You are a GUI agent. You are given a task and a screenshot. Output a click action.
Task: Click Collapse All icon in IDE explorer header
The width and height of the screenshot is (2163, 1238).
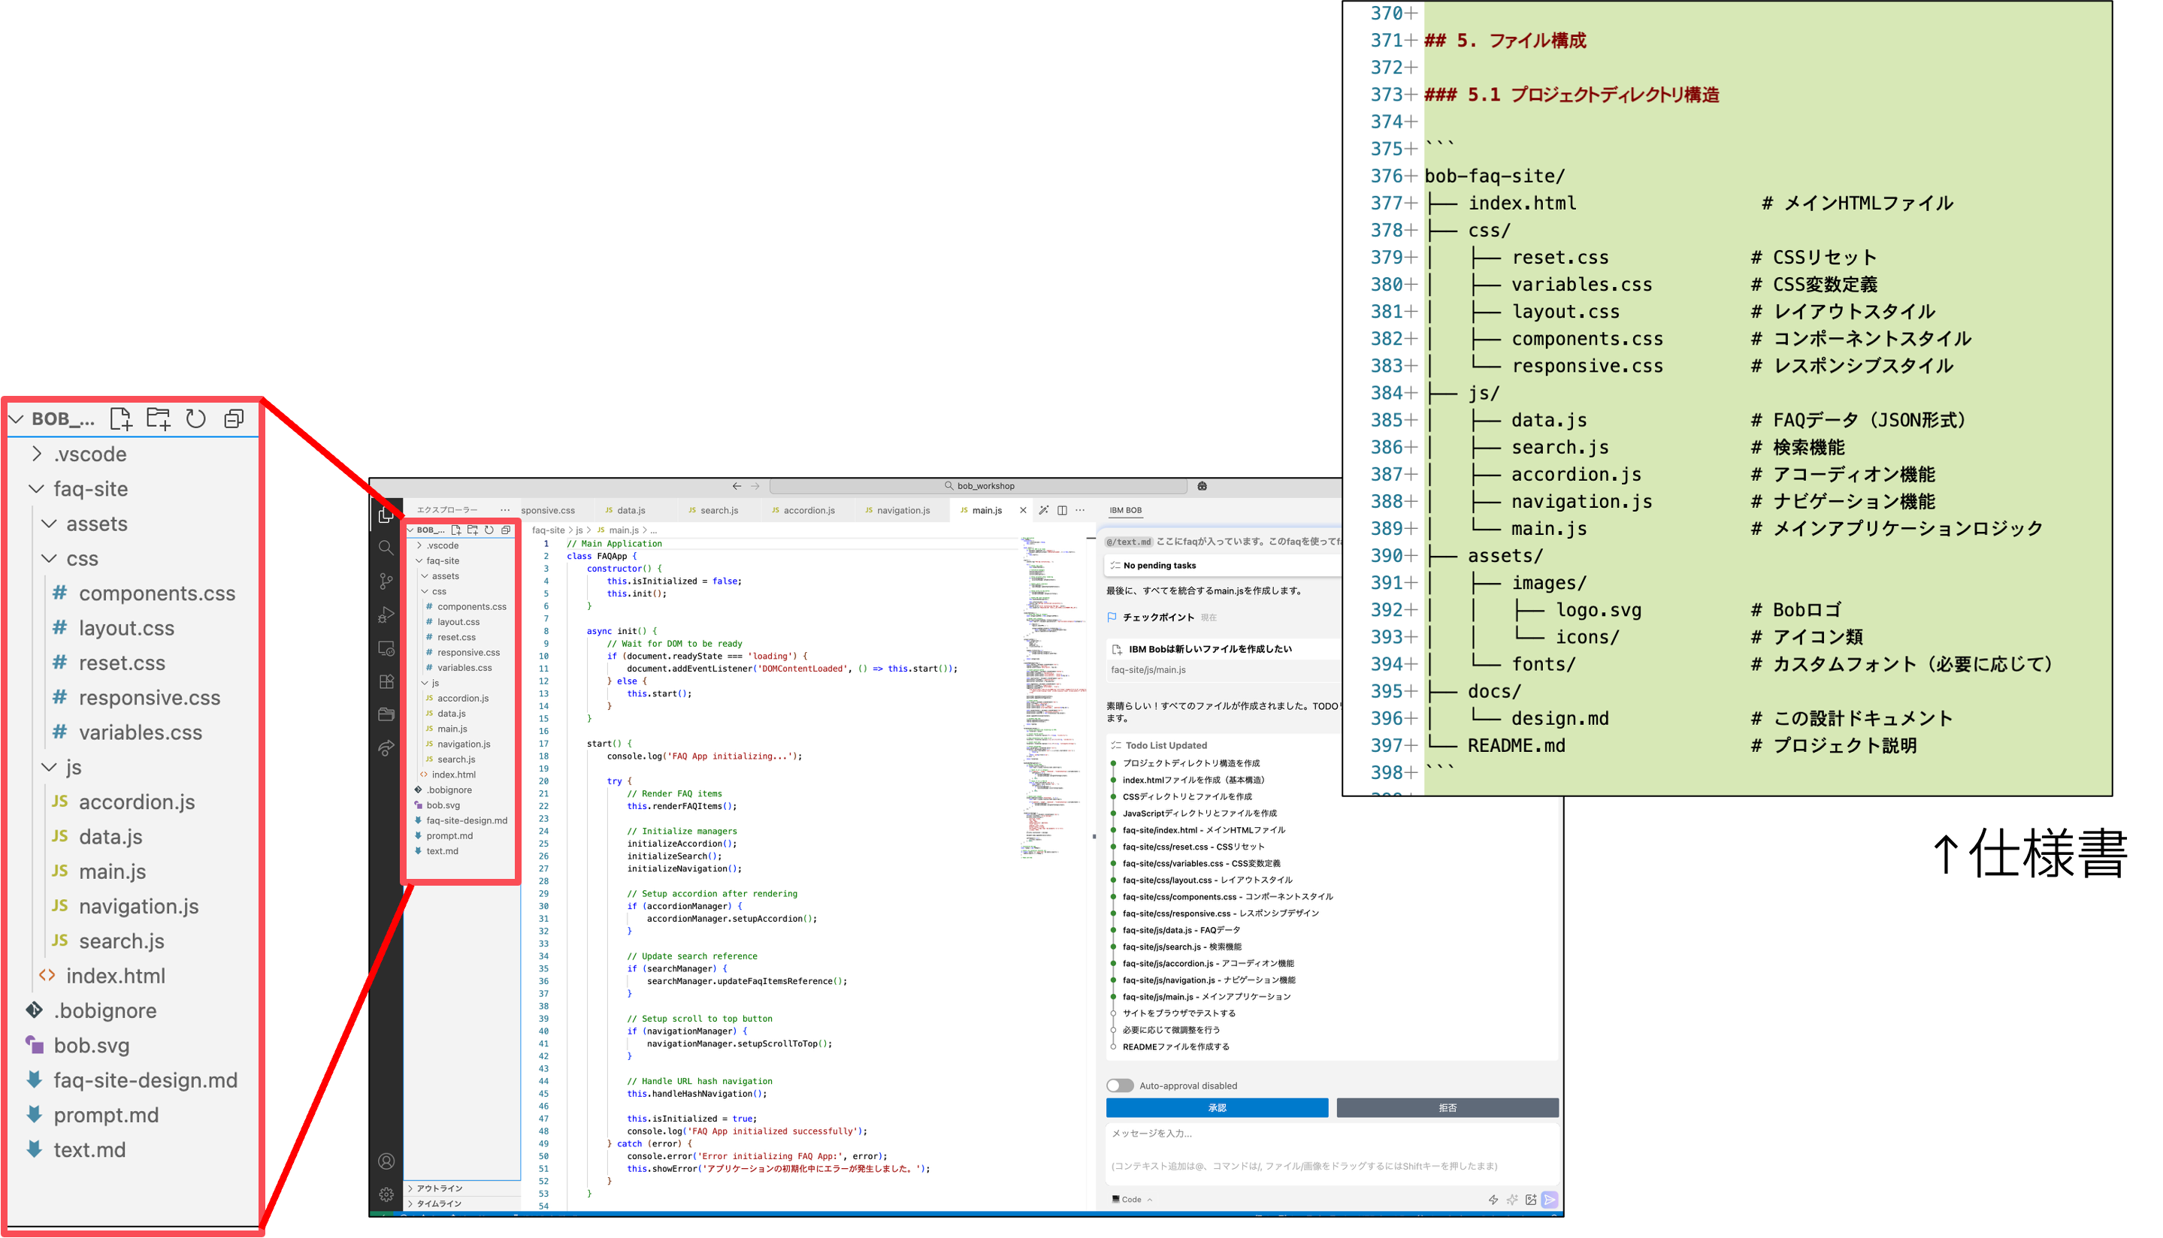[506, 530]
